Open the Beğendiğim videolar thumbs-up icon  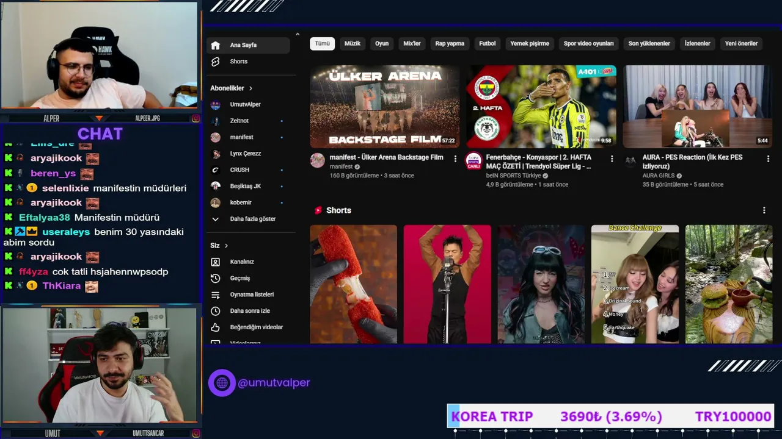[215, 327]
